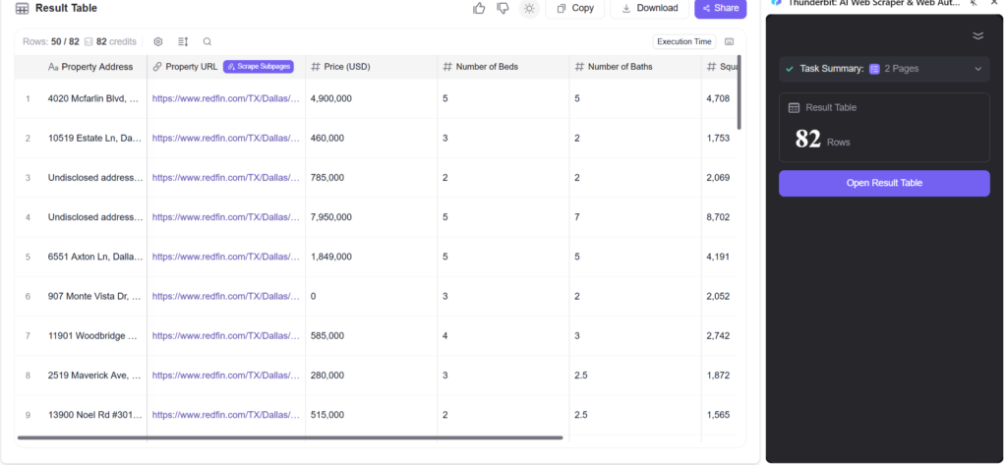Viewport: 1007px width, 465px height.
Task: Expand the Task Summary dropdown chevron
Action: (x=978, y=69)
